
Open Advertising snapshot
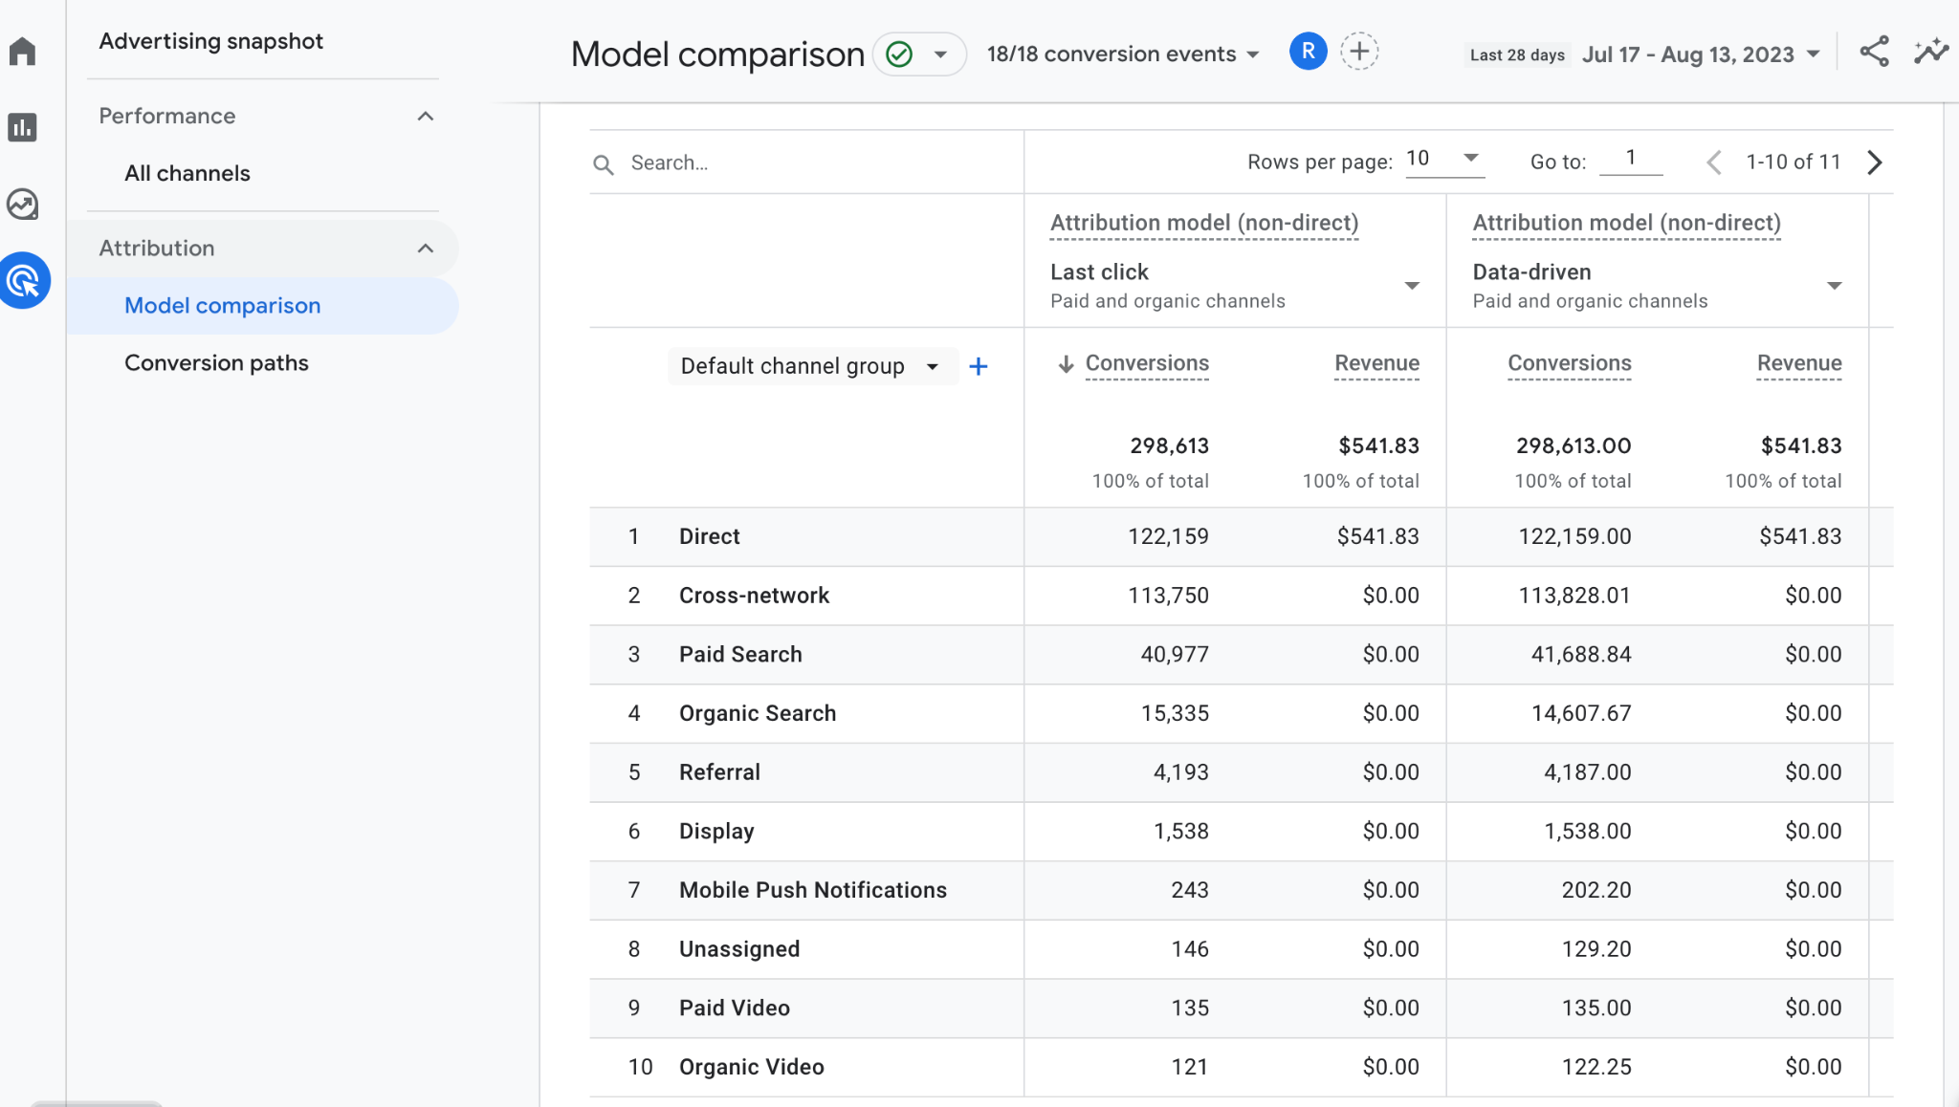point(210,41)
